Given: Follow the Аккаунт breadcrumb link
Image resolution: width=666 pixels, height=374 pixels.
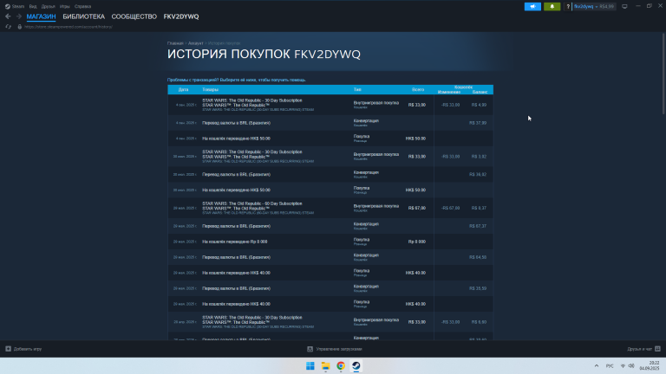Looking at the screenshot, I should 196,43.
